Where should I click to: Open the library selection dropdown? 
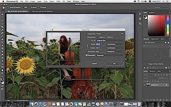pyautogui.click(x=153, y=43)
